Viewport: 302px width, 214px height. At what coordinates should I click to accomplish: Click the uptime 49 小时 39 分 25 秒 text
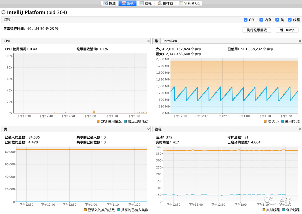(x=43, y=29)
